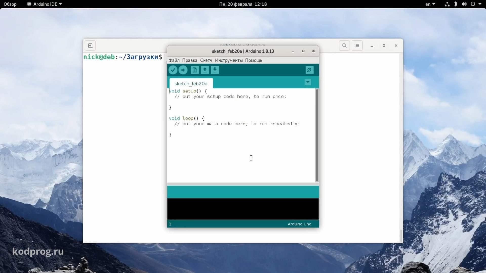Maximize the terminal window

coord(384,45)
